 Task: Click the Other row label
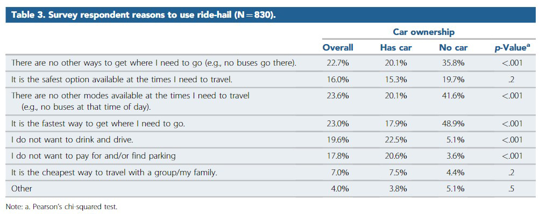click(x=22, y=189)
